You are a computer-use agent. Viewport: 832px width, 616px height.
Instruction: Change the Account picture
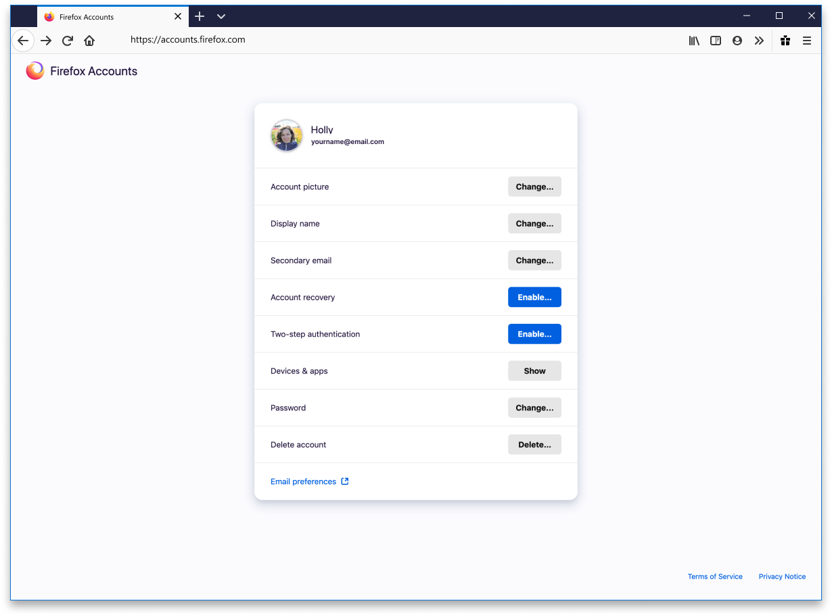(x=534, y=187)
